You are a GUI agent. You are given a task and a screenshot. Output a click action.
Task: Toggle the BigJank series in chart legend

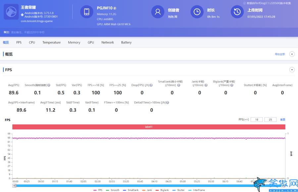[162, 190]
